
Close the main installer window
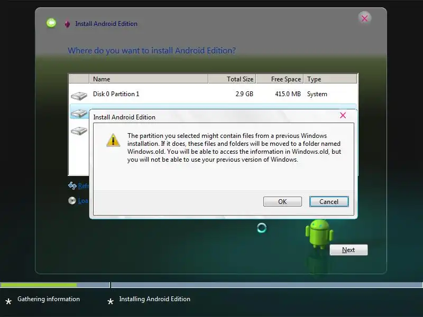[x=364, y=18]
